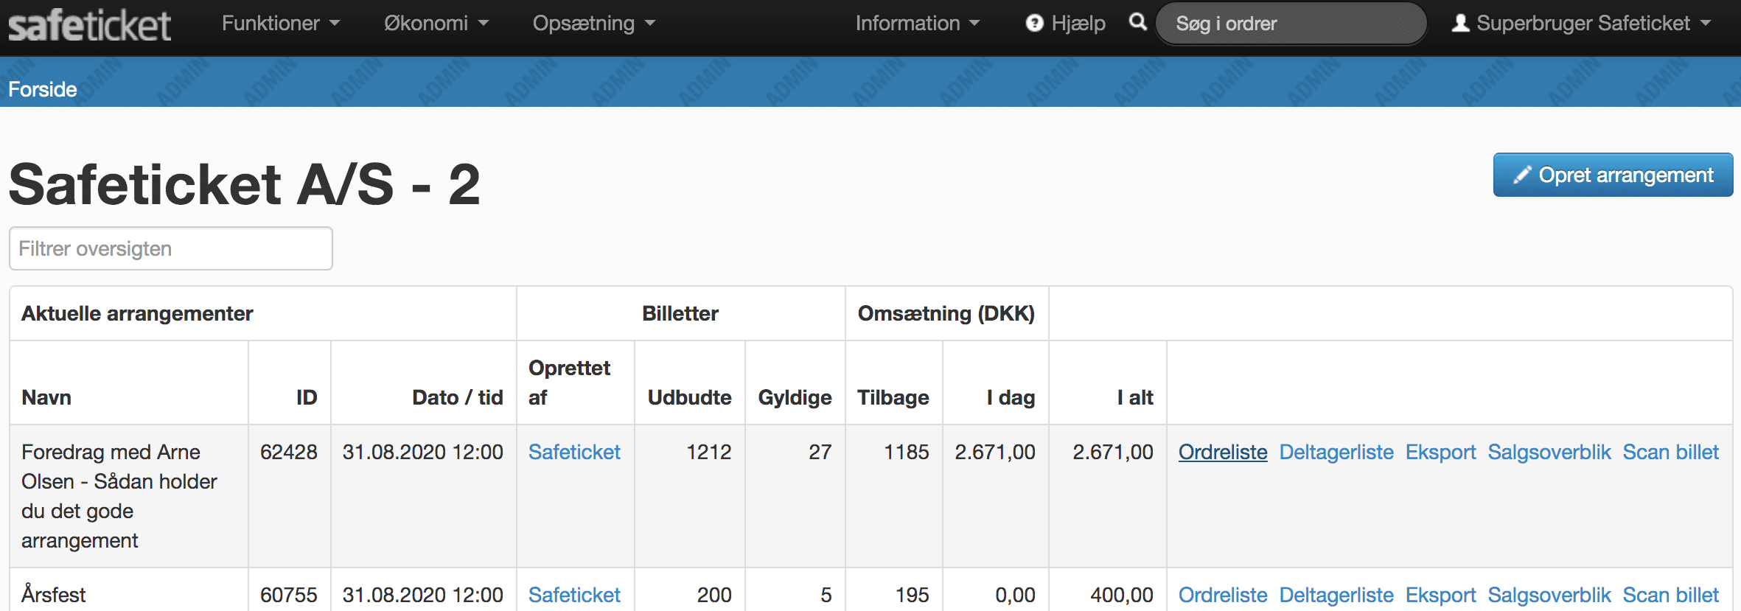Click the Safeticket A/S - 2 page title

[x=245, y=184]
